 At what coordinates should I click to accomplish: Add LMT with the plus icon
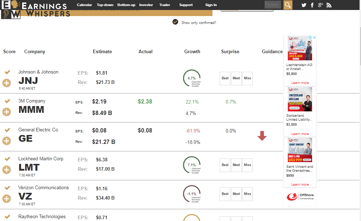(x=7, y=170)
